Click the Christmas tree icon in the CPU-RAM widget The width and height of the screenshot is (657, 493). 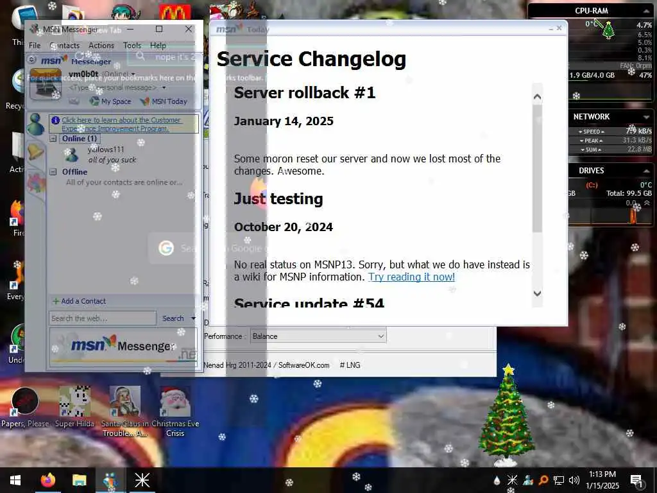(x=608, y=30)
